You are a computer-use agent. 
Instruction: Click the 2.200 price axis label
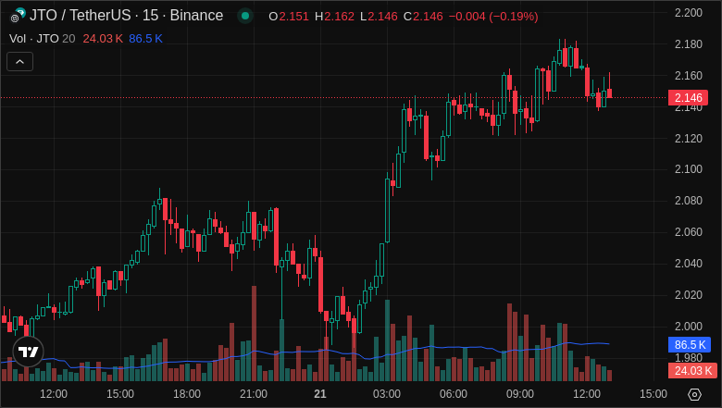[x=689, y=13]
